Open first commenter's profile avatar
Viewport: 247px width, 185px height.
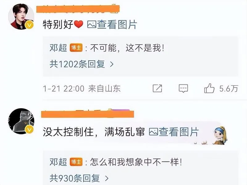[x=21, y=17]
